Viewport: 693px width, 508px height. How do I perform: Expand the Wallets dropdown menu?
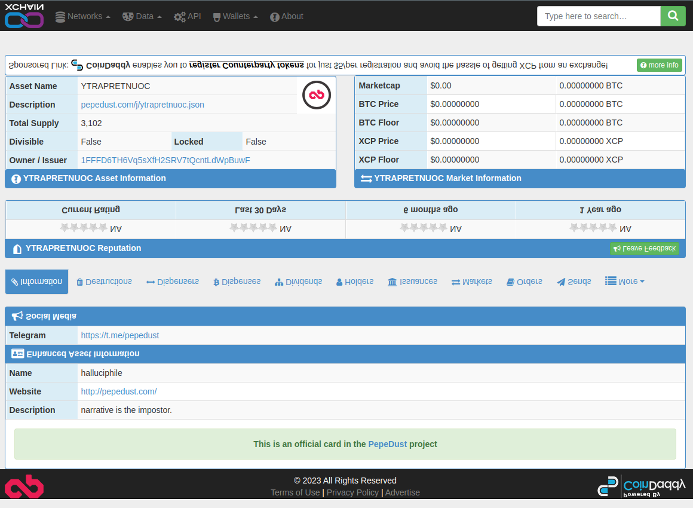point(235,17)
